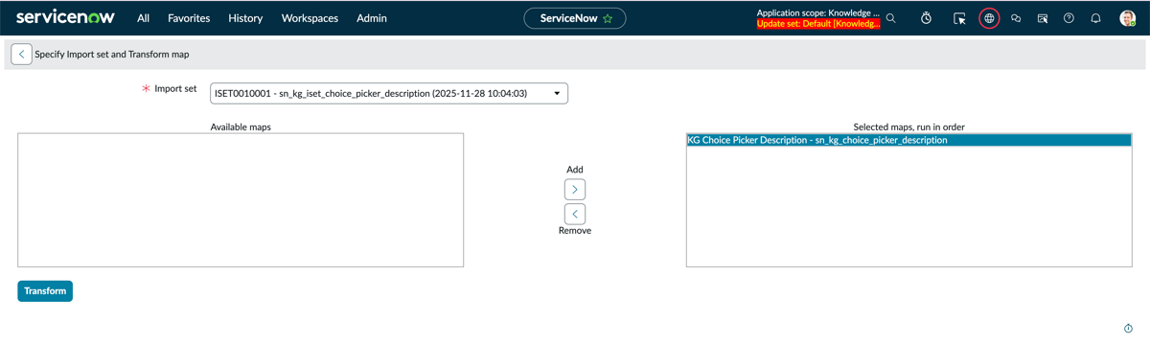The height and width of the screenshot is (345, 1150).
Task: Click the Remove left-arrow button
Action: coord(575,214)
